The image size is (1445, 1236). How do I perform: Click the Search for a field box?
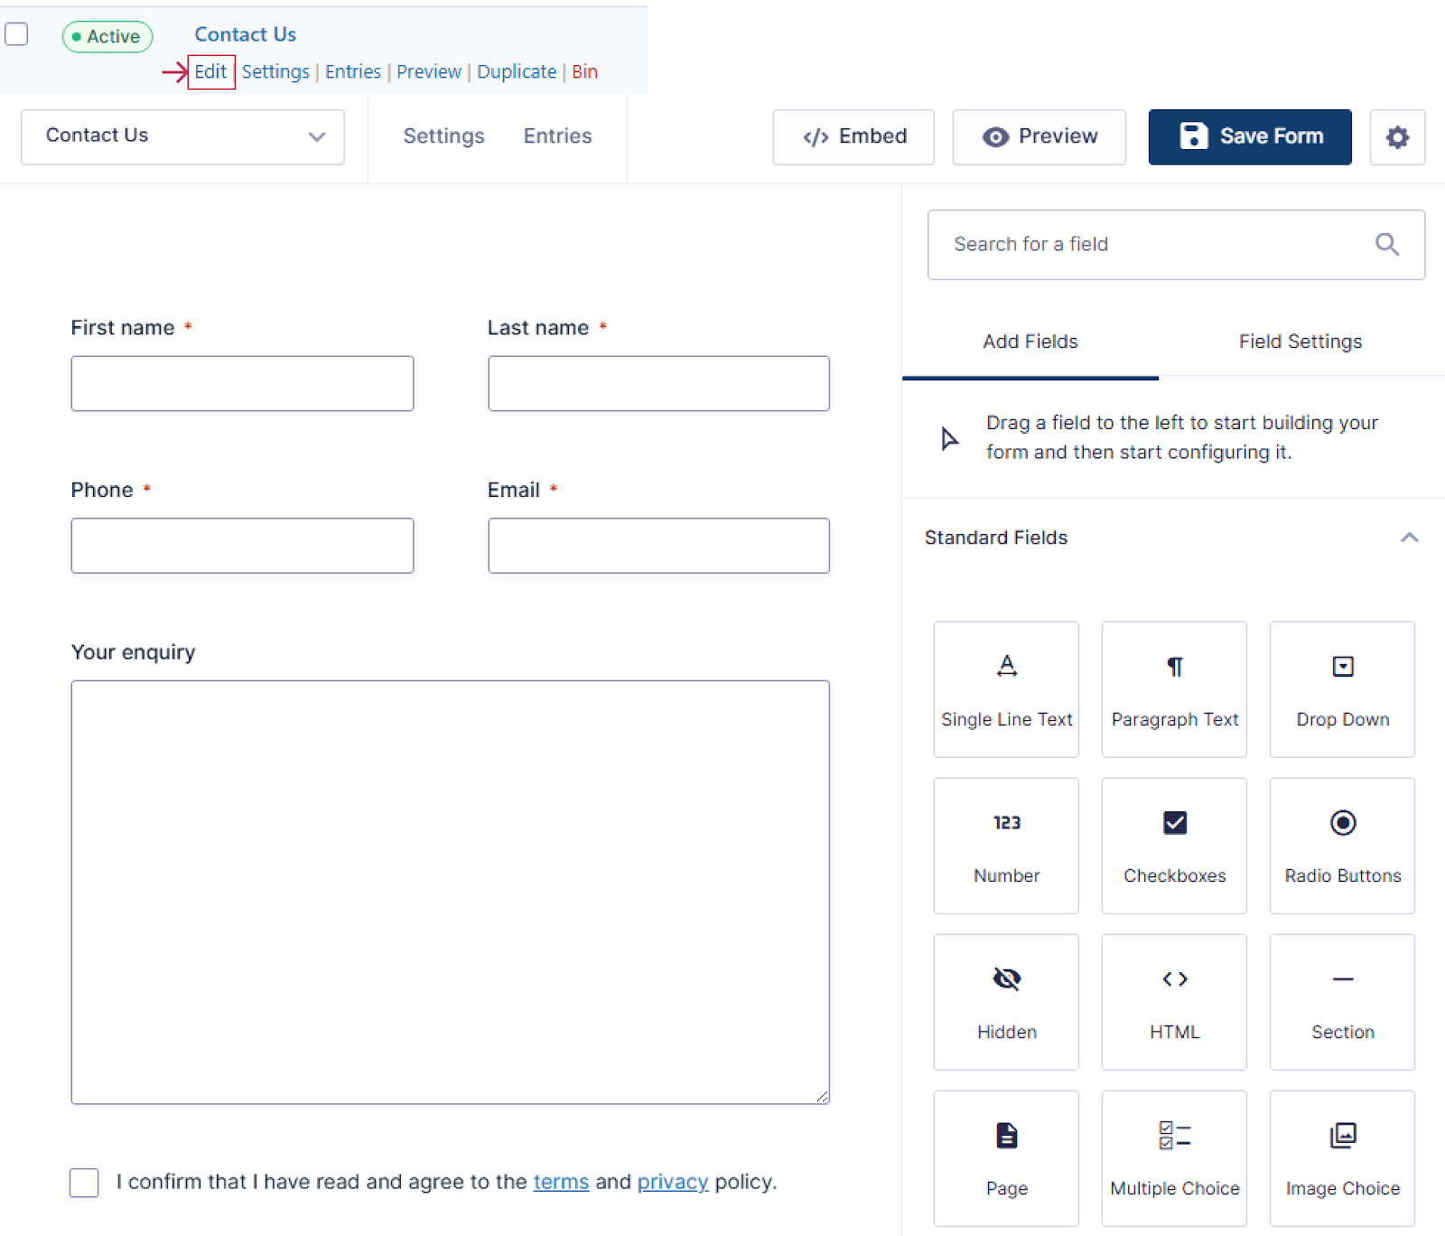1176,245
